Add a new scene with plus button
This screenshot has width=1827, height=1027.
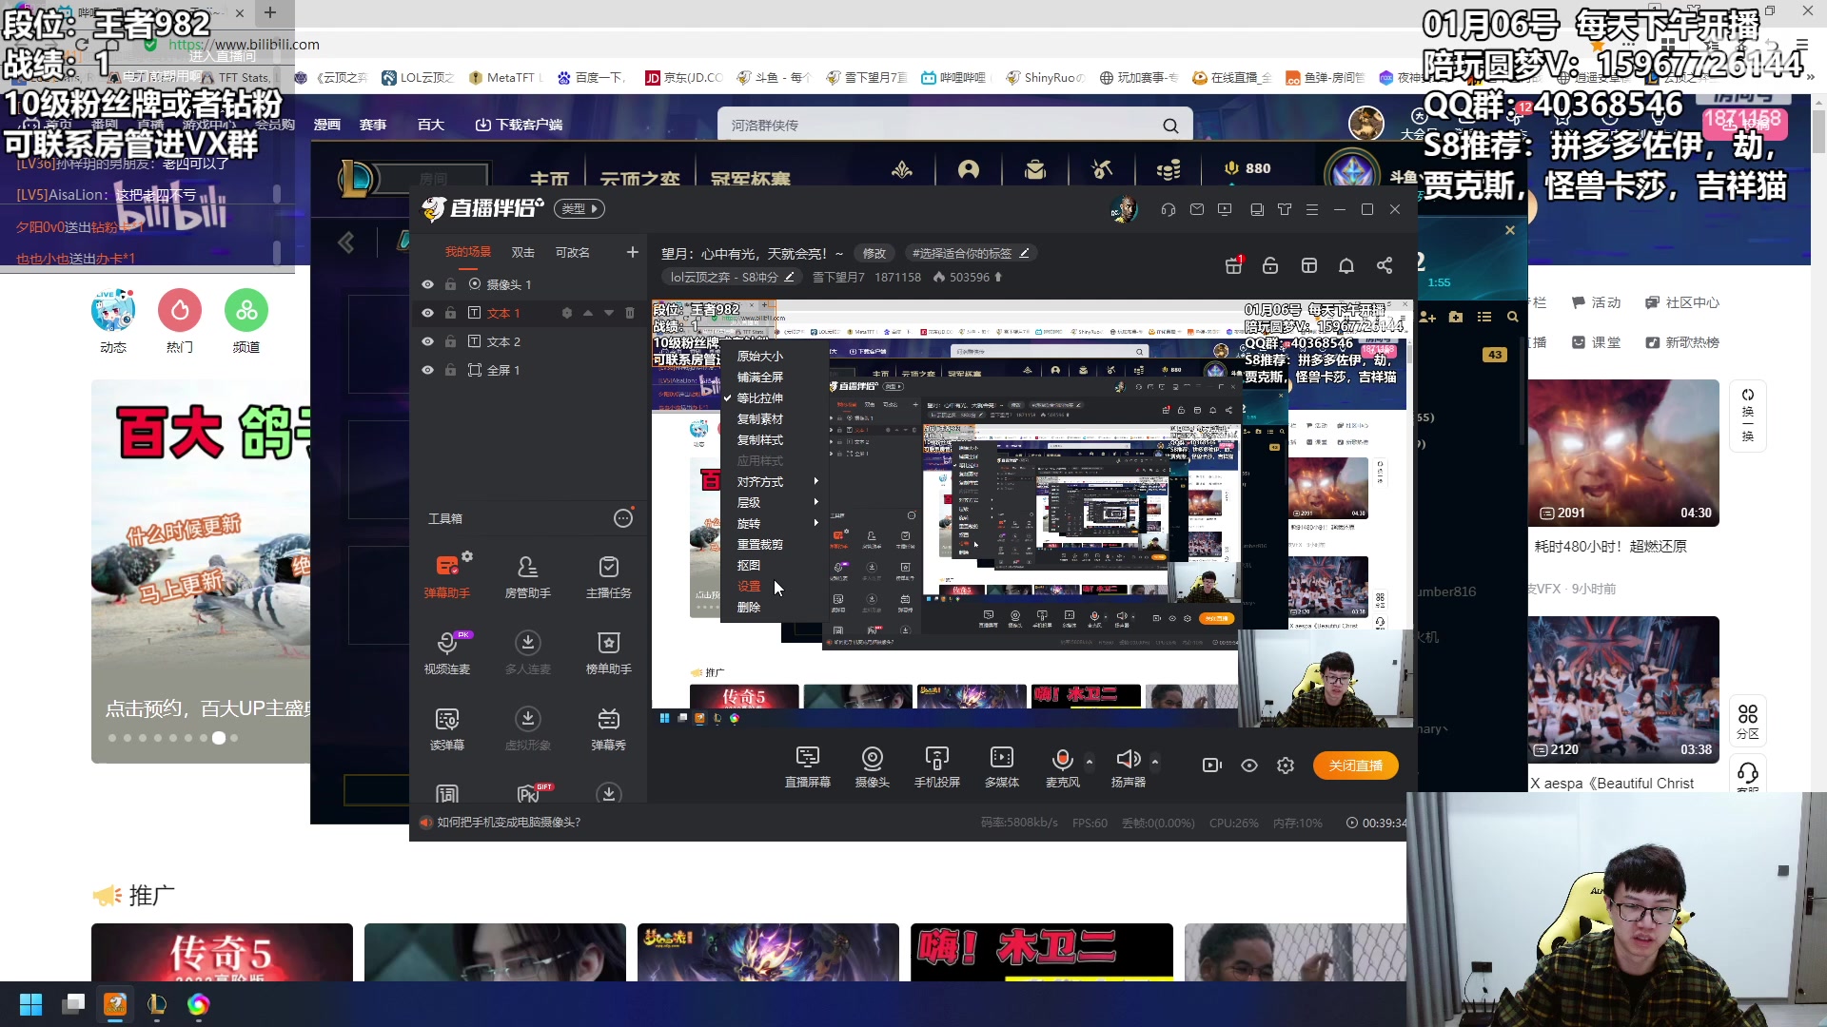point(633,252)
